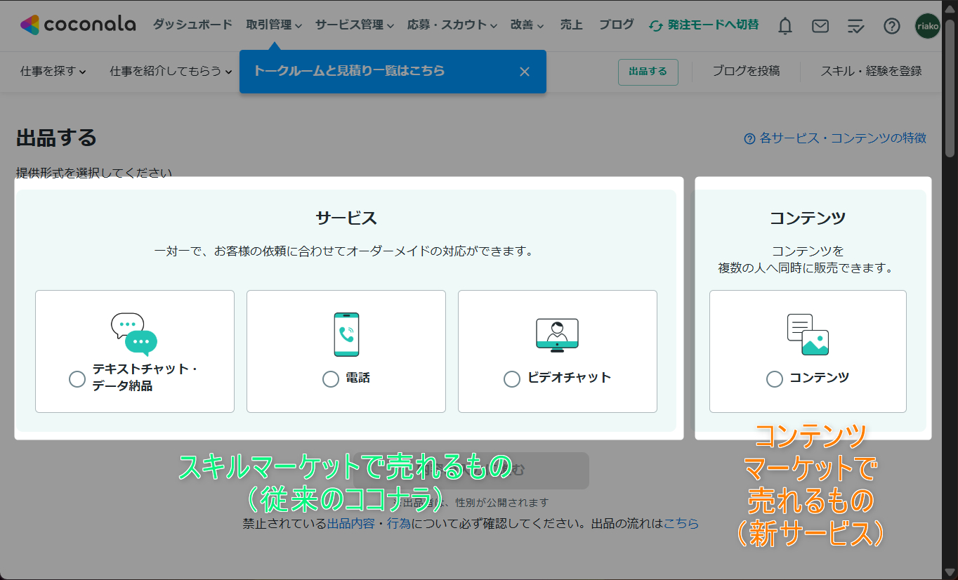Screen dimensions: 958x580
Task: Expand the 改善 menu
Action: click(x=527, y=25)
